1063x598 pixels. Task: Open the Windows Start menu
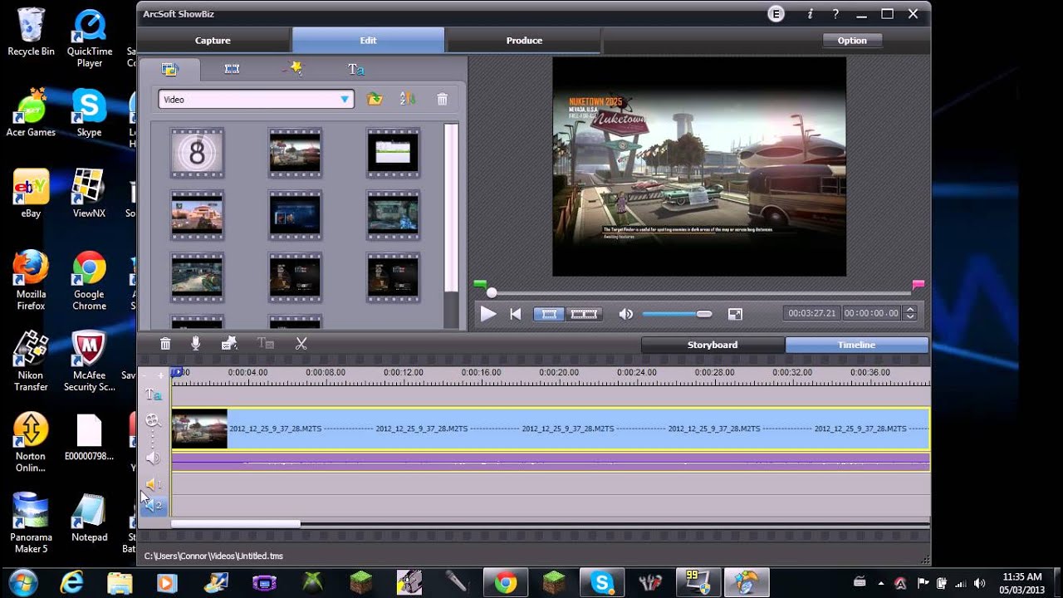tap(22, 582)
